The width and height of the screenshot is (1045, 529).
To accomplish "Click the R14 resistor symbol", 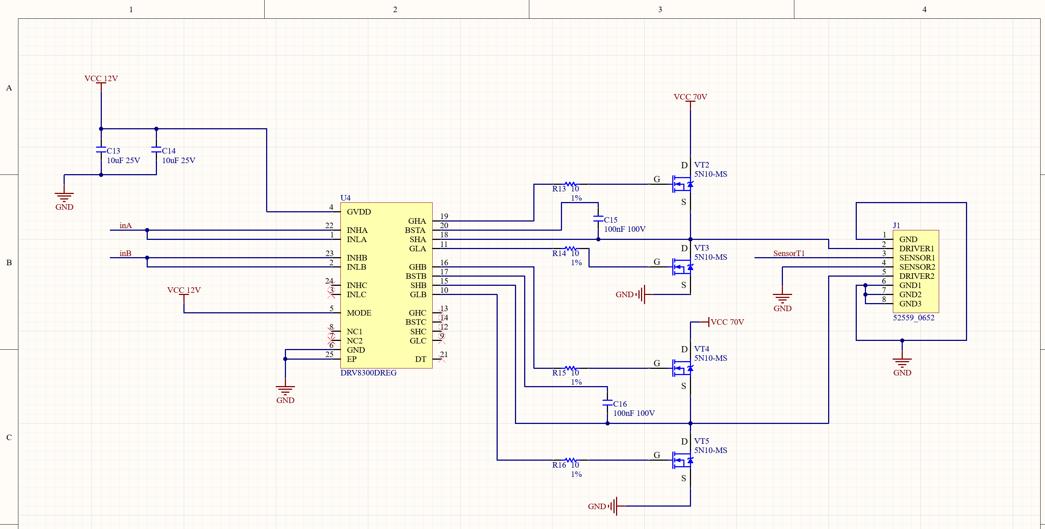I will [x=570, y=248].
